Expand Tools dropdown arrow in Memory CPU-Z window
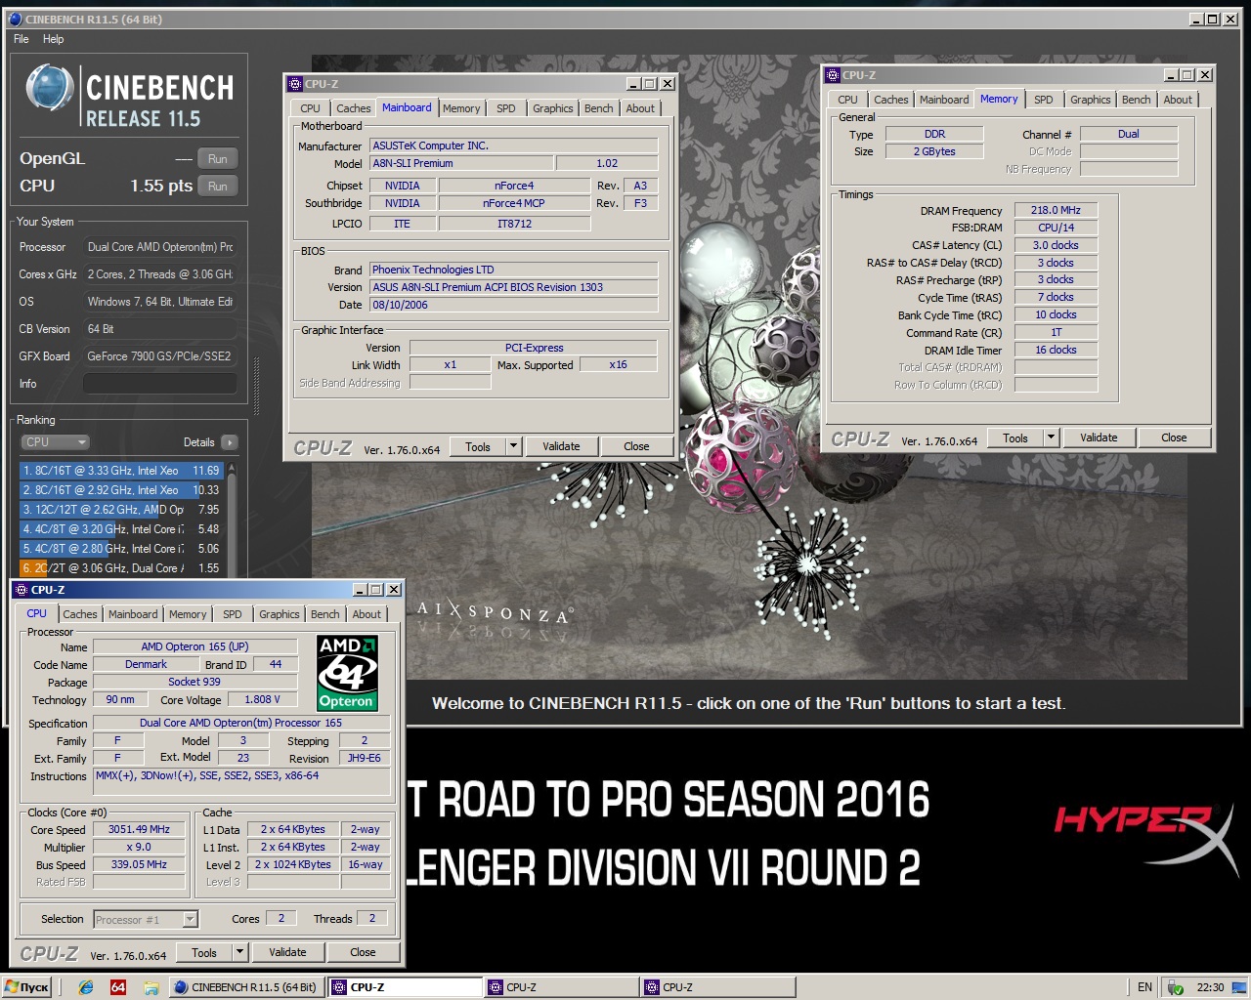The height and width of the screenshot is (1000, 1251). (1051, 438)
